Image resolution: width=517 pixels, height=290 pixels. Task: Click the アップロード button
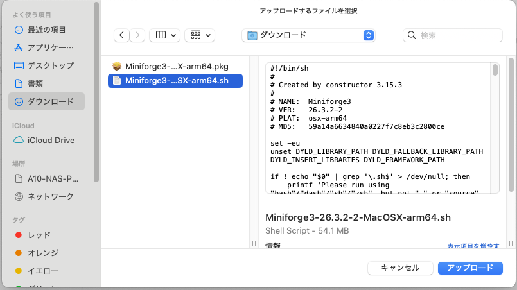470,268
